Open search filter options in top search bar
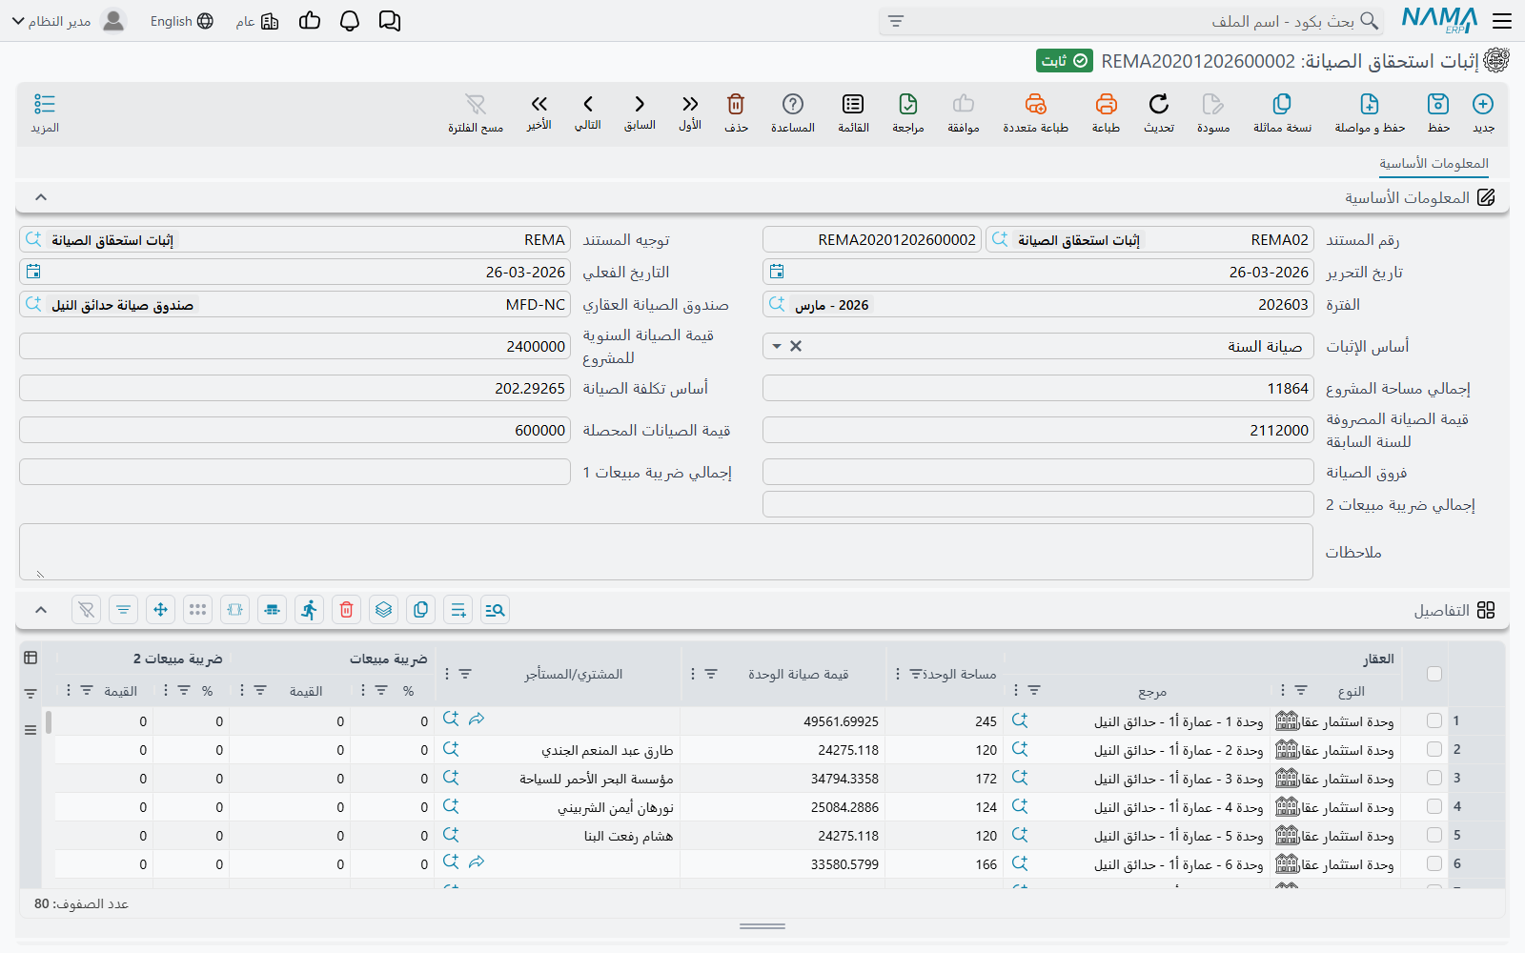Image resolution: width=1525 pixels, height=953 pixels. [x=896, y=21]
